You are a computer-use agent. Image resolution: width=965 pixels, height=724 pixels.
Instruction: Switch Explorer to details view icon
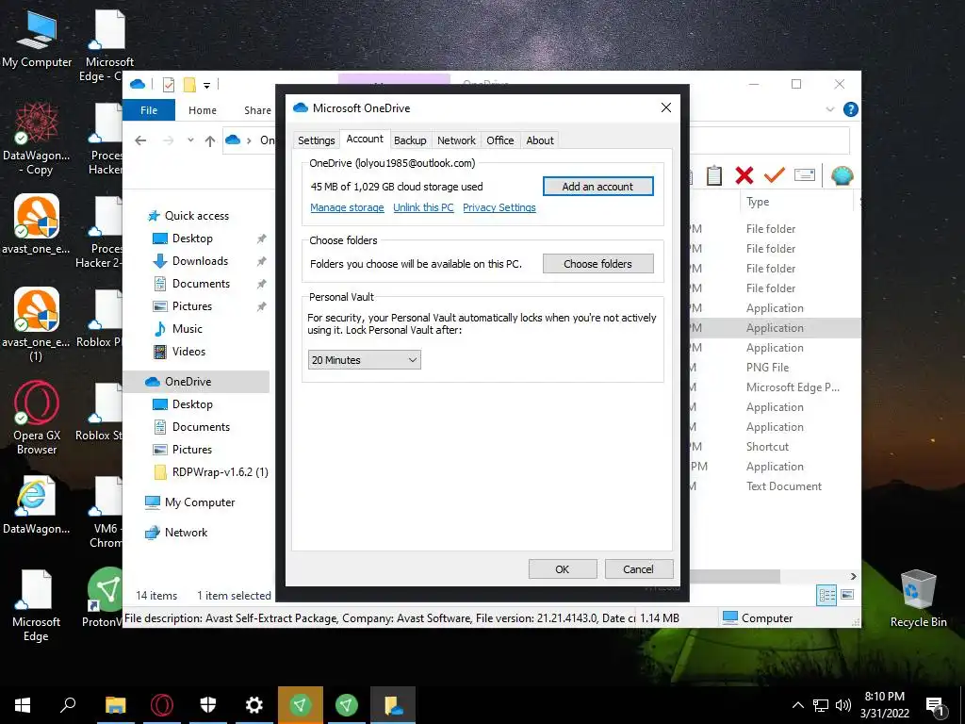(x=826, y=595)
